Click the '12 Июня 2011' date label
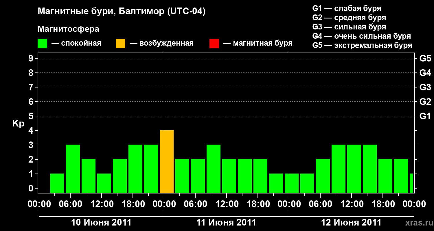434x231 pixels. tap(351, 223)
